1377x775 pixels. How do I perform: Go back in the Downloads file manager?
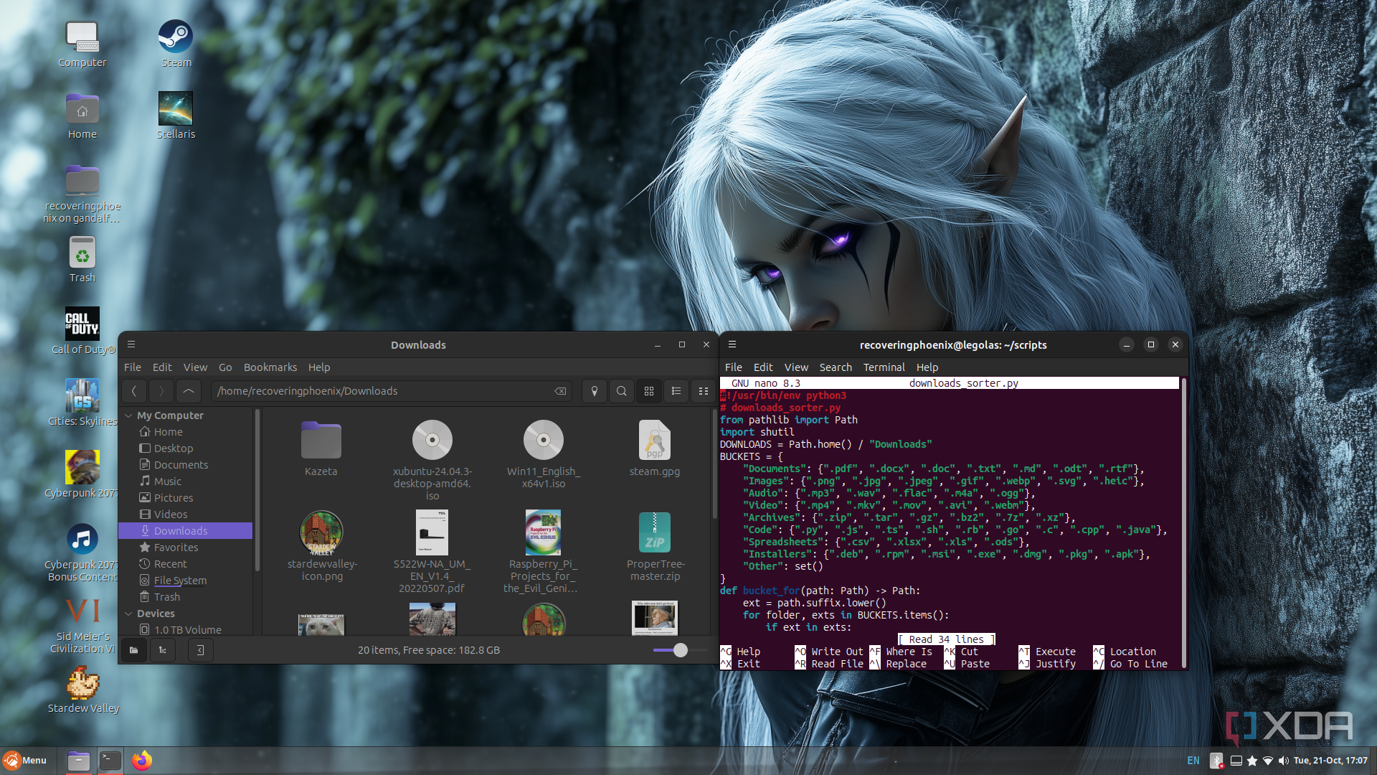click(x=134, y=391)
